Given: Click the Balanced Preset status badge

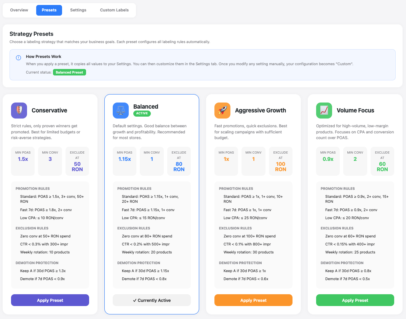Looking at the screenshot, I should (69, 72).
